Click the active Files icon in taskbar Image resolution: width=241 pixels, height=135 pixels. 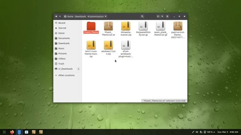click(19, 132)
